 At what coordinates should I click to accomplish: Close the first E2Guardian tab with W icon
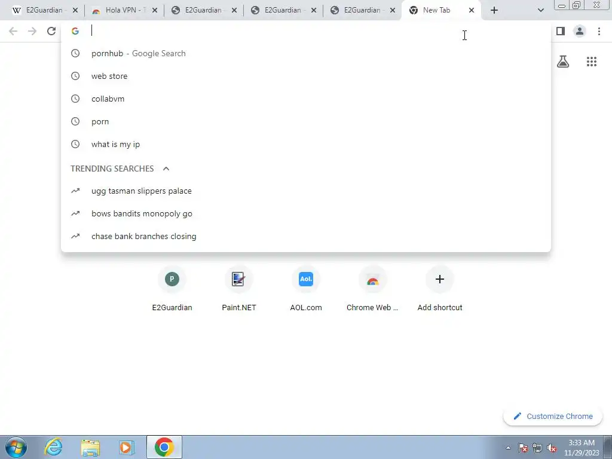(75, 11)
